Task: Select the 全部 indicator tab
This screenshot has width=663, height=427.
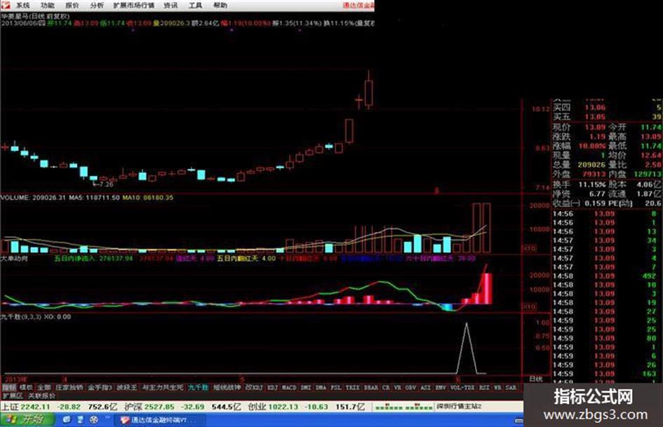Action: click(x=44, y=387)
